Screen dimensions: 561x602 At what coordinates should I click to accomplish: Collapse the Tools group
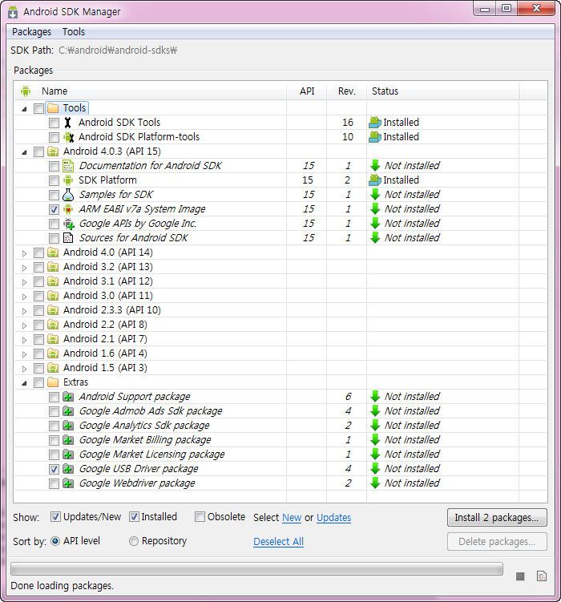point(25,109)
